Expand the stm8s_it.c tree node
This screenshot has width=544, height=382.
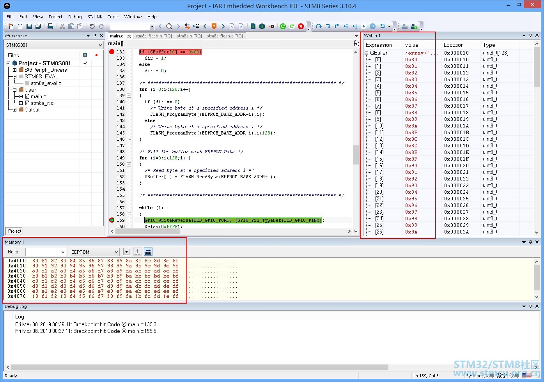[x=21, y=103]
